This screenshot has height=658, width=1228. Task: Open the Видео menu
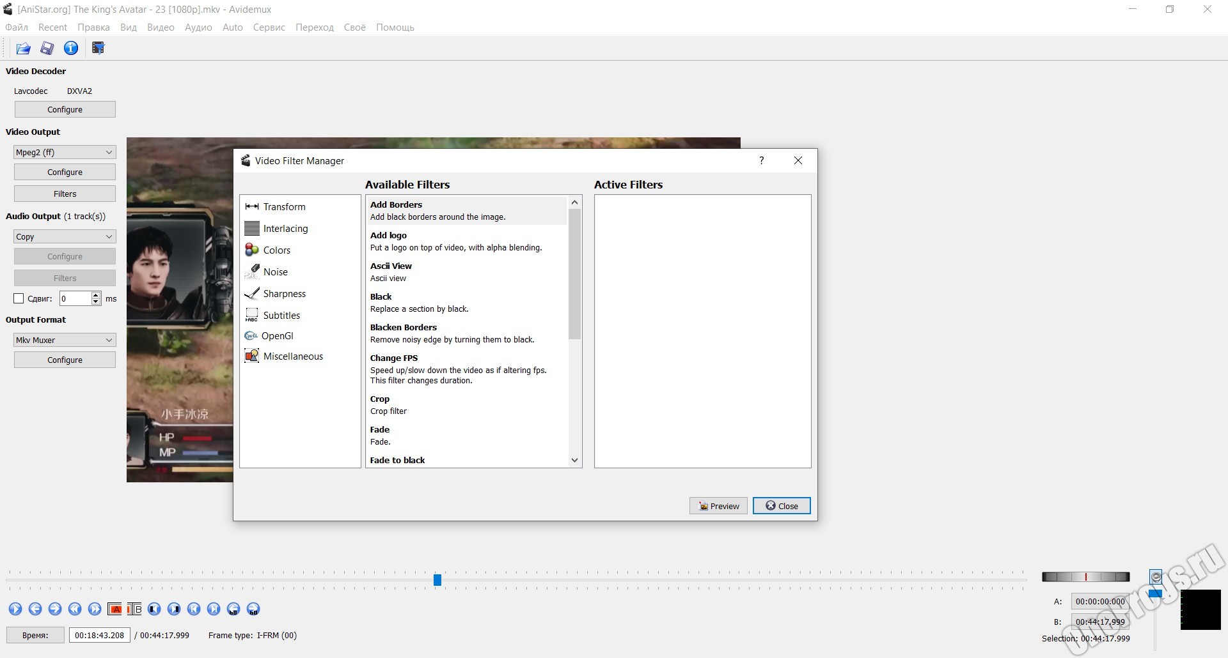pyautogui.click(x=161, y=27)
